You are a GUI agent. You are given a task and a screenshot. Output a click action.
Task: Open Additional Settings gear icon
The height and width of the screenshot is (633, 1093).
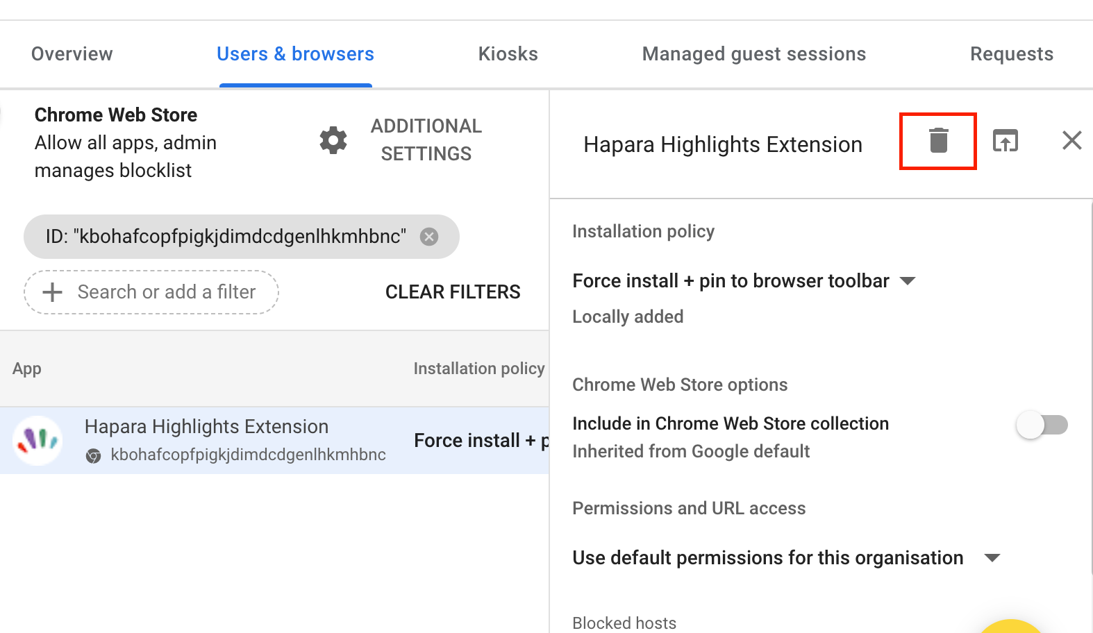(333, 140)
